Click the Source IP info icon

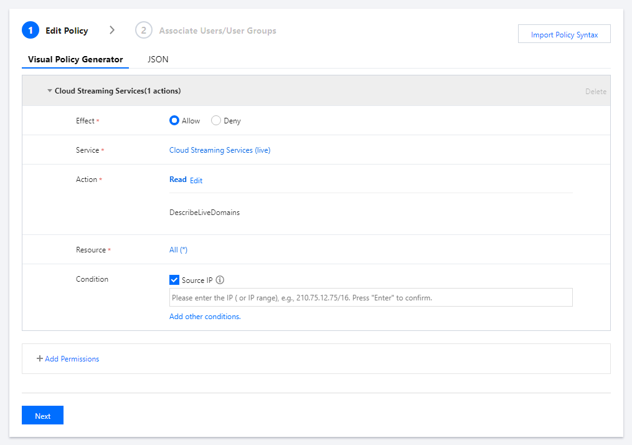pyautogui.click(x=220, y=280)
